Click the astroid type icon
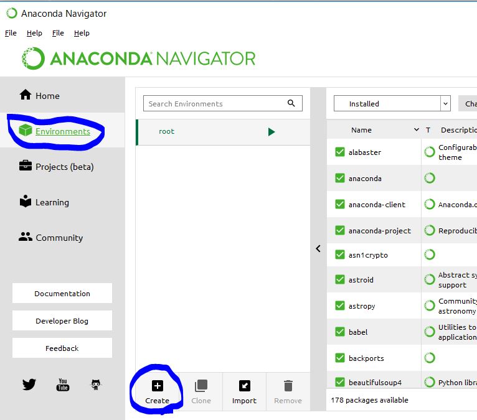 [x=430, y=279]
